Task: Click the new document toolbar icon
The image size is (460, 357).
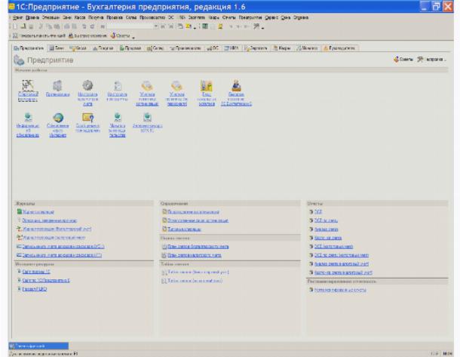Action: 14,26
